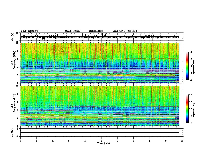Click the "-3" tick on ch.1 colorbar
The image size is (205, 158).
(191, 52)
